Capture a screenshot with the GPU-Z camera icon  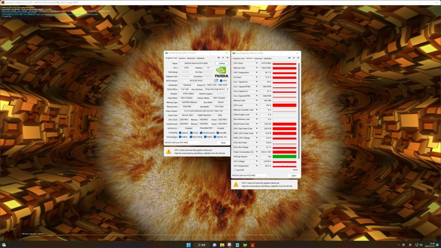[x=219, y=58]
